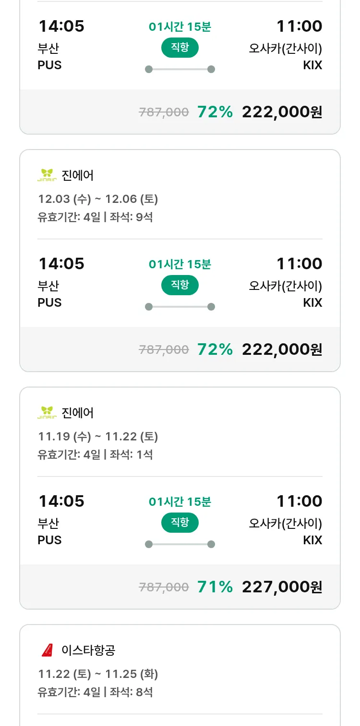Click the Jin Air logo on the 11.19 flight card

47,413
